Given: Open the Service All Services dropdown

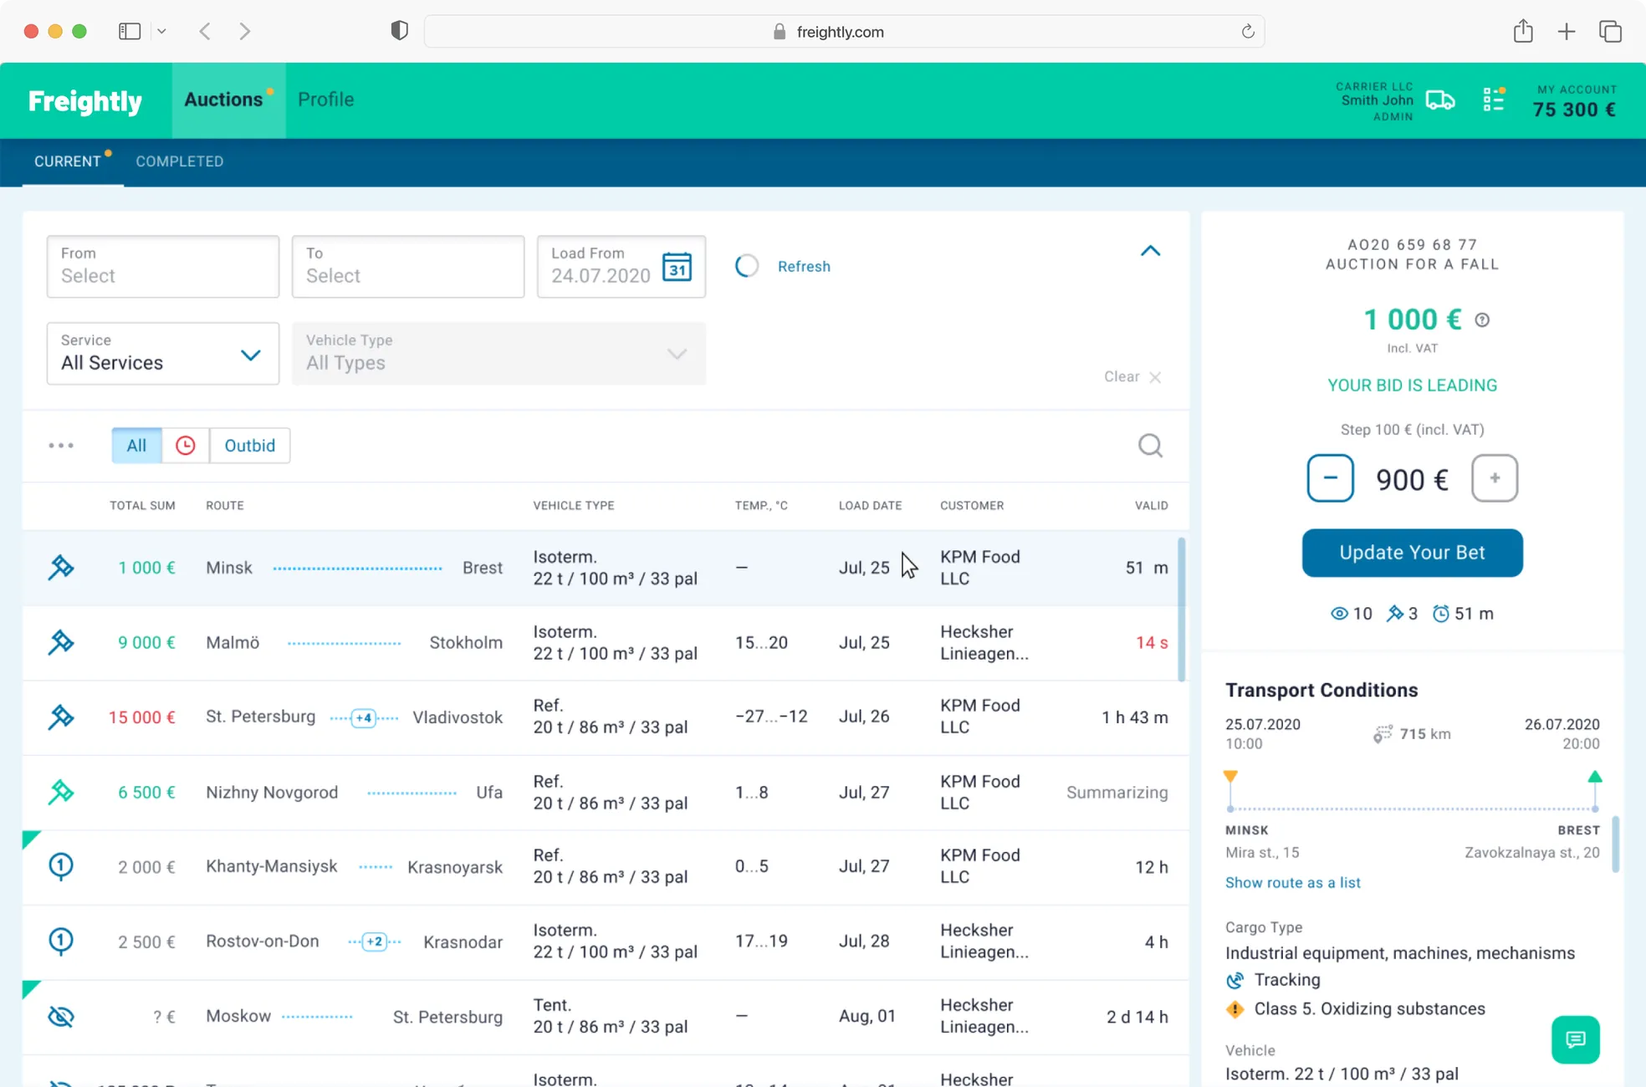Looking at the screenshot, I should (163, 354).
